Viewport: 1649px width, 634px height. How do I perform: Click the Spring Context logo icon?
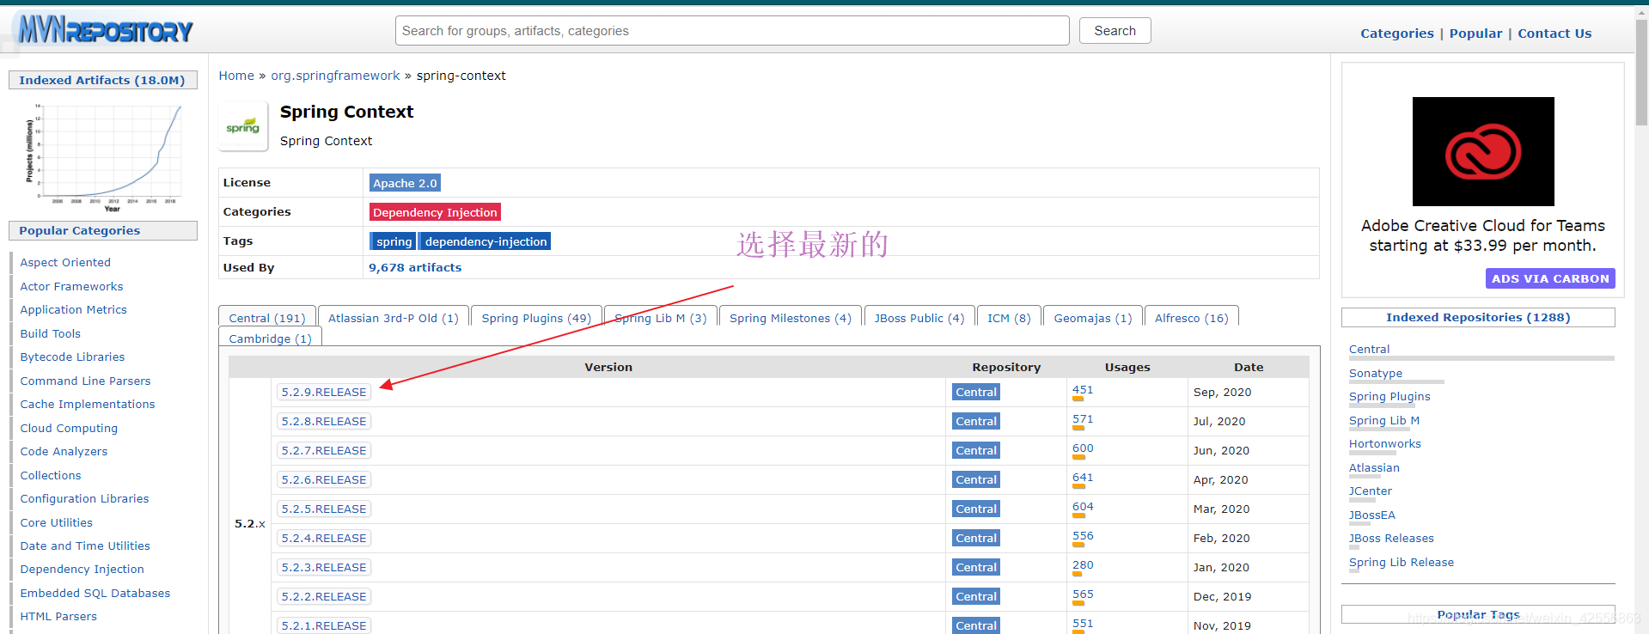pos(243,126)
